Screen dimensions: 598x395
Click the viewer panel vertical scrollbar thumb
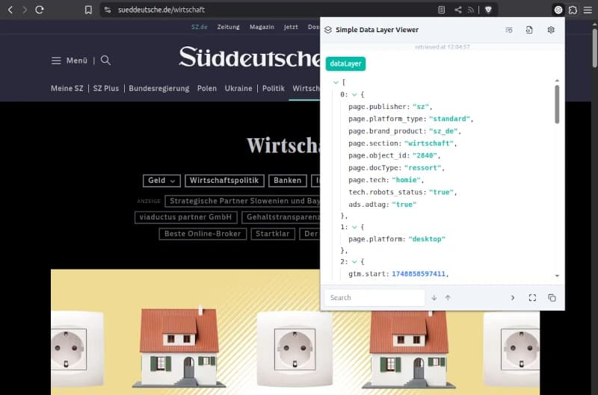[557, 104]
